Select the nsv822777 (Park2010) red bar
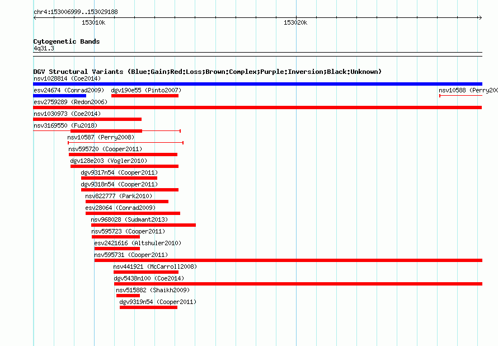The image size is (498, 346). (x=127, y=202)
